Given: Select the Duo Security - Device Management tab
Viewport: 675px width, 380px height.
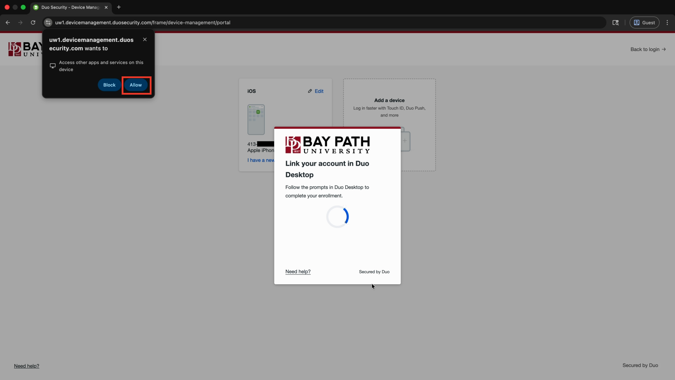Looking at the screenshot, I should 71,7.
